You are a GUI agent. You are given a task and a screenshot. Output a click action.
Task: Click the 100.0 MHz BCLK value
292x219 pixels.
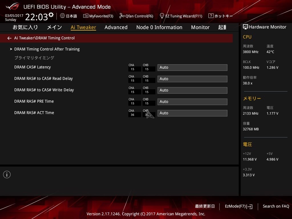click(x=251, y=67)
